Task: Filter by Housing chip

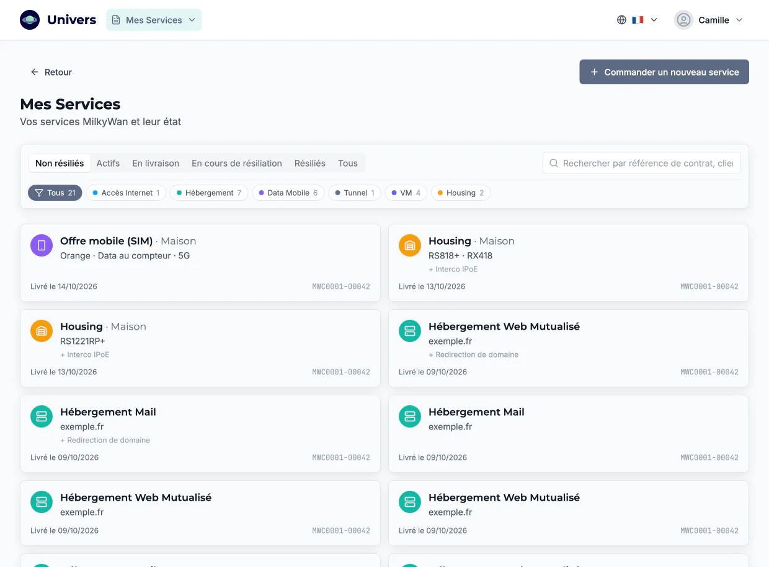Action: point(461,193)
